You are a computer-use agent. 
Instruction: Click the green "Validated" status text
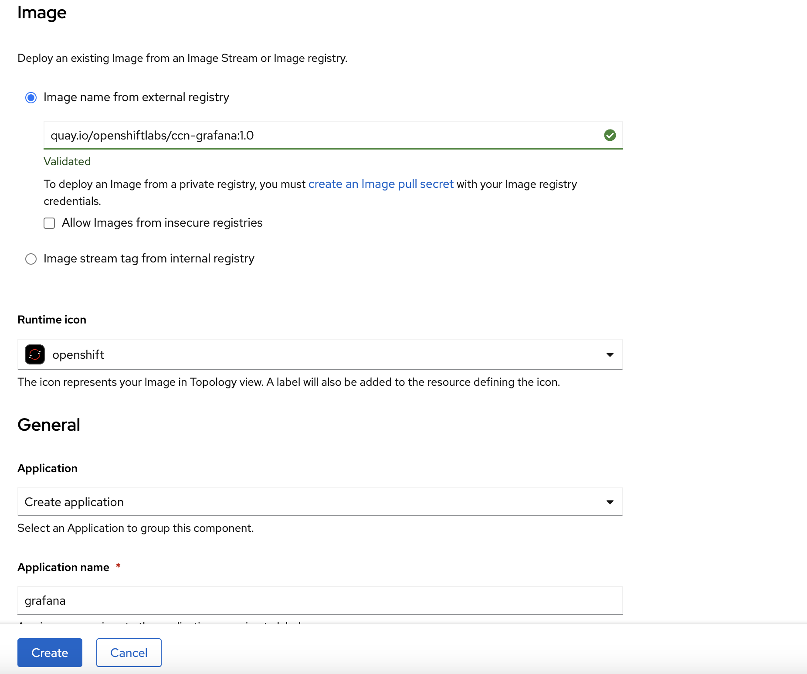point(67,161)
